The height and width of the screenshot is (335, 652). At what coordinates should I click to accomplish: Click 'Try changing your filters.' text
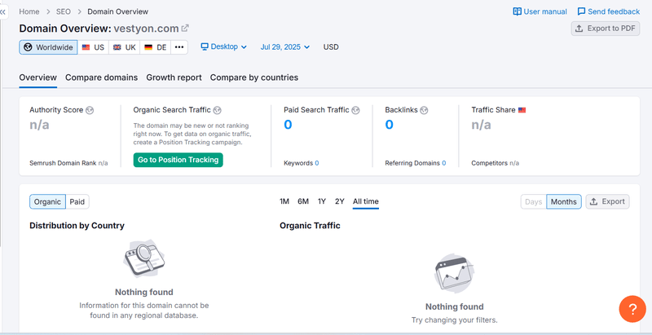tap(455, 320)
